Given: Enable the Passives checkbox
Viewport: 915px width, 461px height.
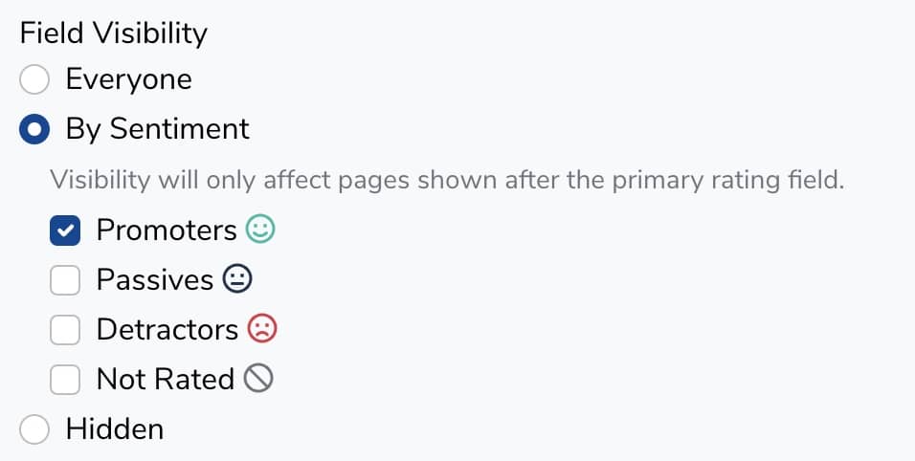Looking at the screenshot, I should 65,279.
